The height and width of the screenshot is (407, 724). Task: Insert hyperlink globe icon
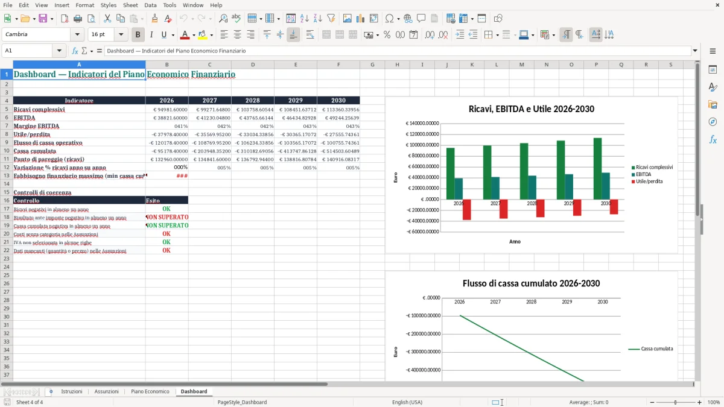click(408, 19)
